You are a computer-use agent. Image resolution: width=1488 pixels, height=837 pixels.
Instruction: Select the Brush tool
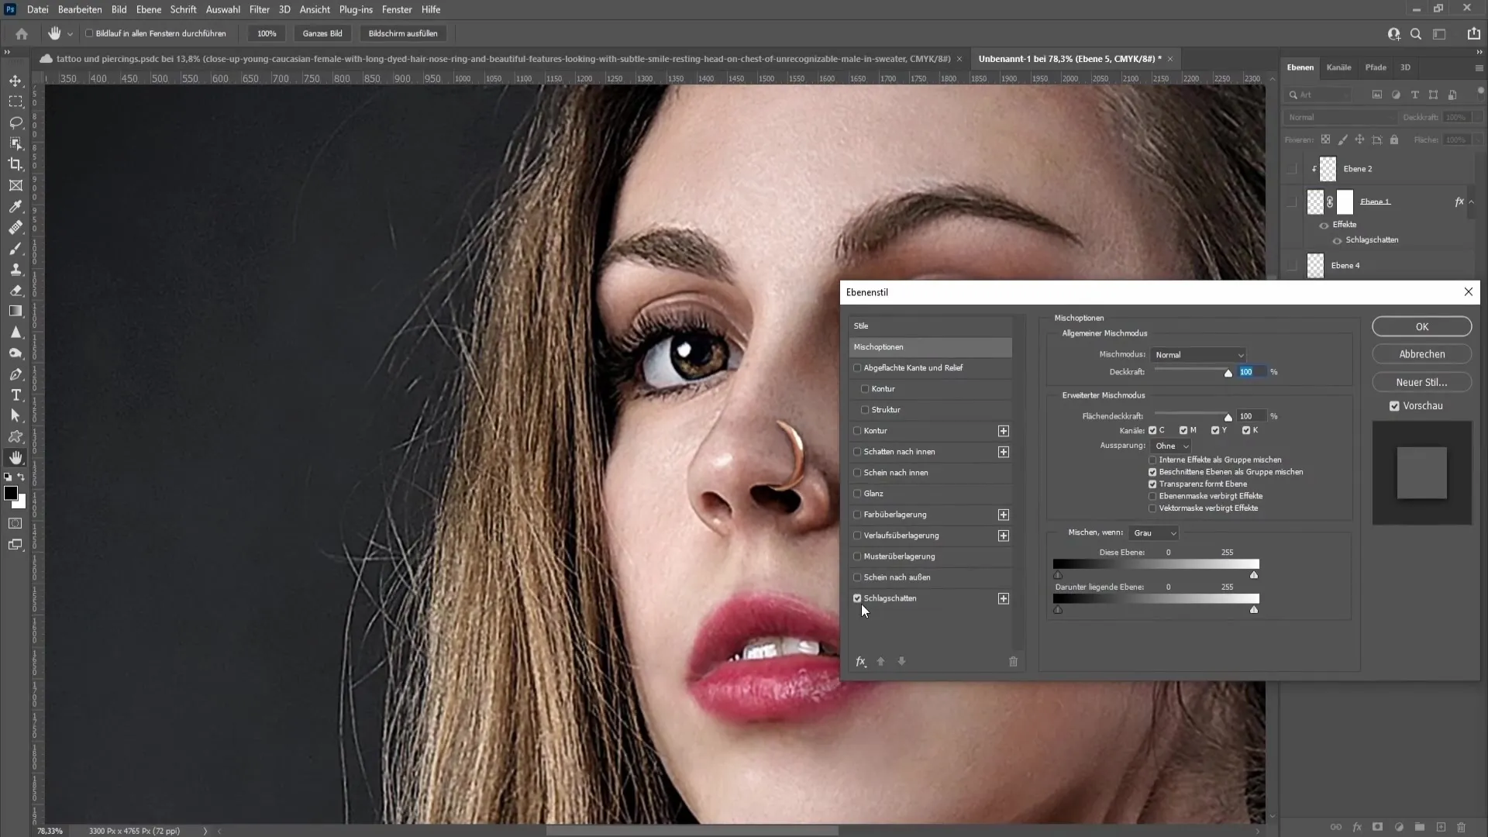pyautogui.click(x=15, y=248)
